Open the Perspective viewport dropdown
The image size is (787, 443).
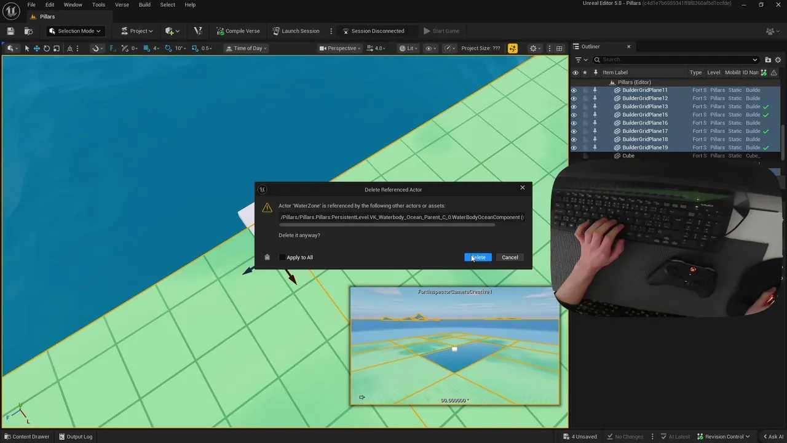point(341,48)
